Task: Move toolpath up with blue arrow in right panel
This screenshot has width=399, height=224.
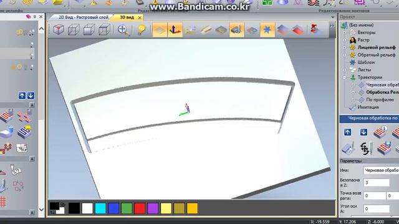Action: click(348, 132)
